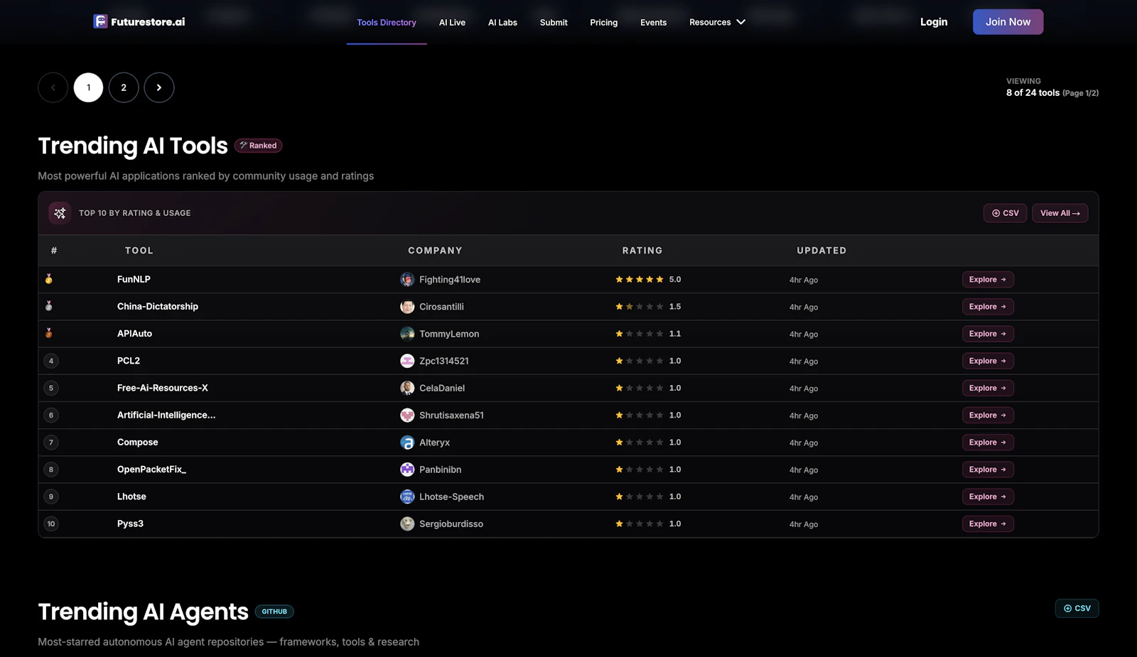Click the rank 7 number badge
Screen dimensions: 1137x657
[x=51, y=442]
